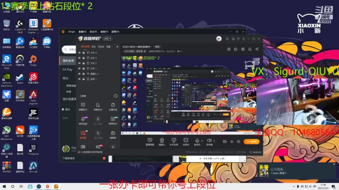Open the profile avatar in stream app title bar
Viewport: 339px width, 190px height.
(219, 38)
